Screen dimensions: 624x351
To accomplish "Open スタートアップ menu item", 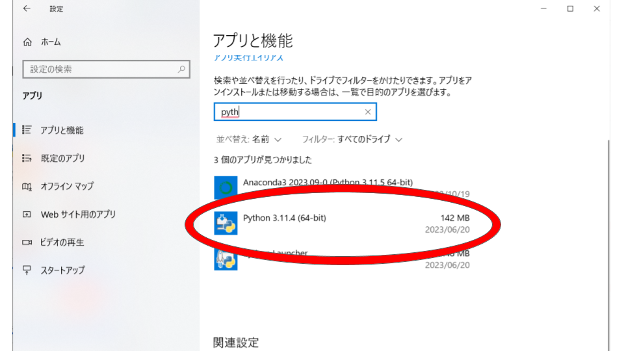I will coord(63,270).
